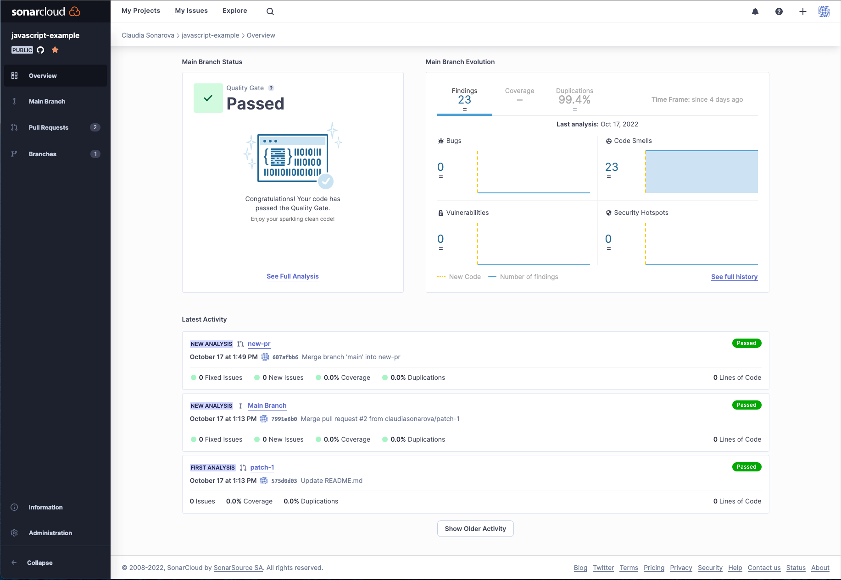Open the Status footer link
841x580 pixels.
(x=796, y=568)
